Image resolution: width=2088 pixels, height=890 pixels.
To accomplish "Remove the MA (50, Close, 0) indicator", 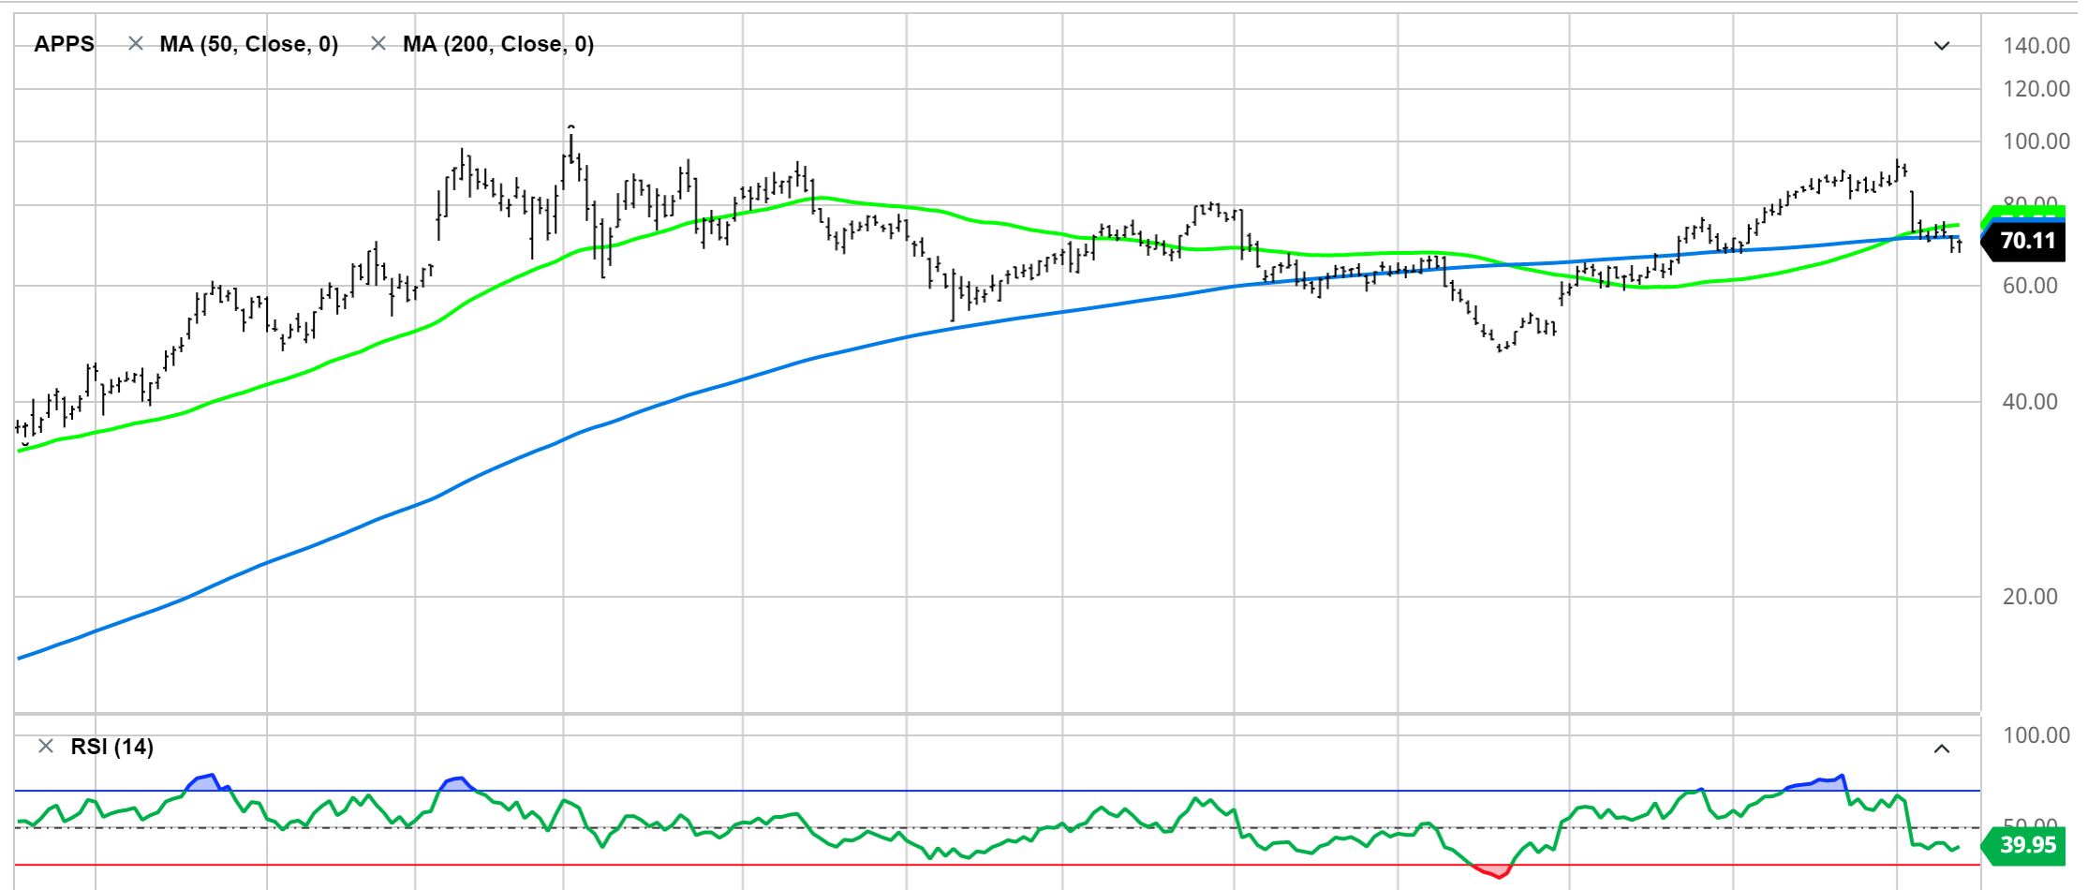I will coord(136,44).
